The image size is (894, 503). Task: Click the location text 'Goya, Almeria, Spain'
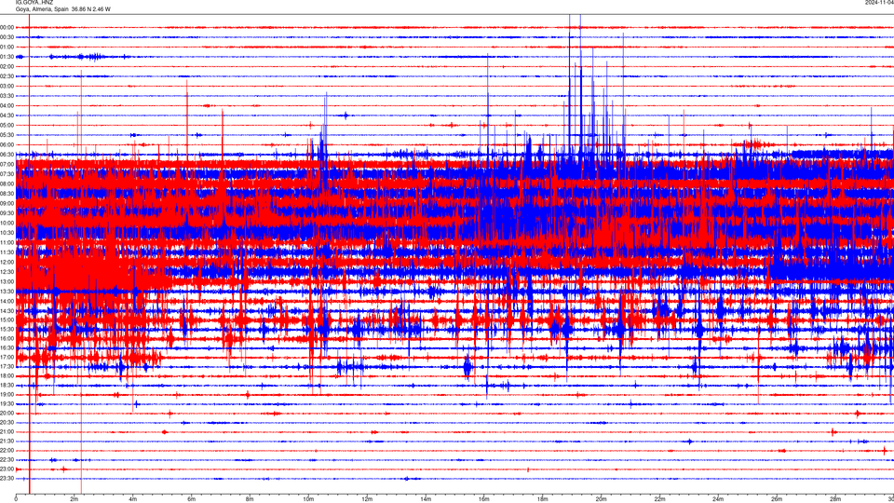pyautogui.click(x=42, y=9)
